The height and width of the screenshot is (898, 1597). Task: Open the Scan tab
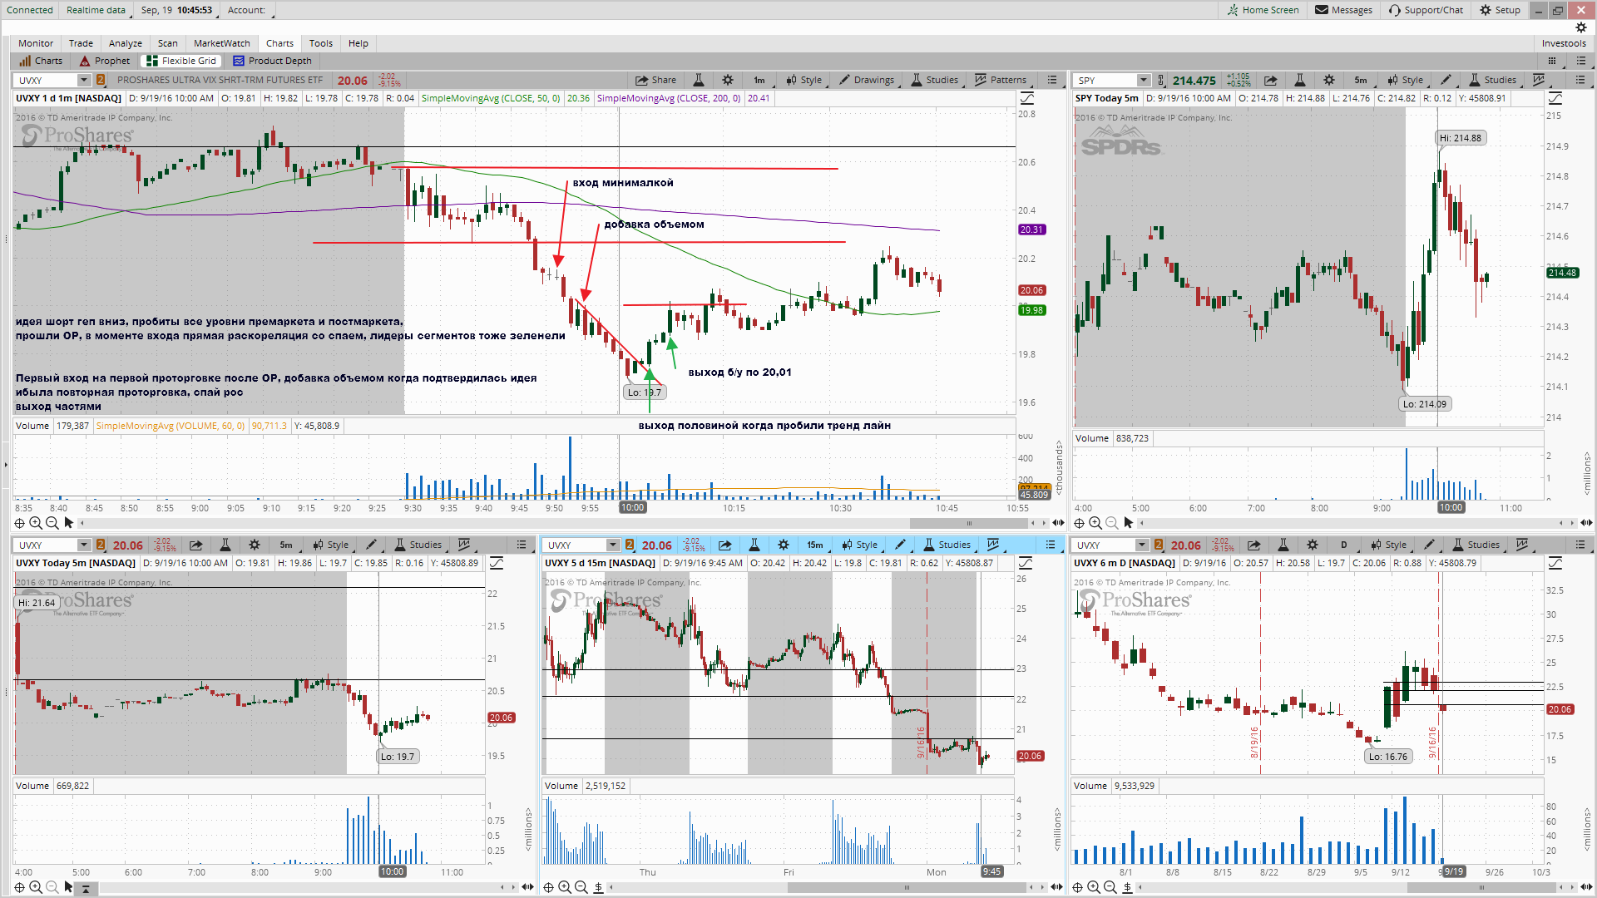[x=168, y=43]
